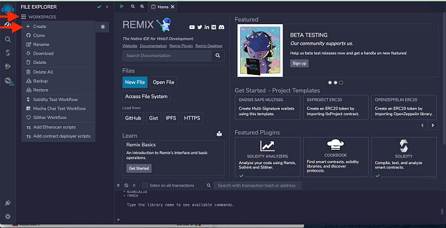
Task: Click the green play run-script icon
Action: click(x=122, y=6)
